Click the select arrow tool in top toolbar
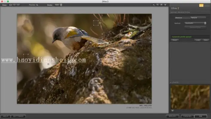 (154, 5)
